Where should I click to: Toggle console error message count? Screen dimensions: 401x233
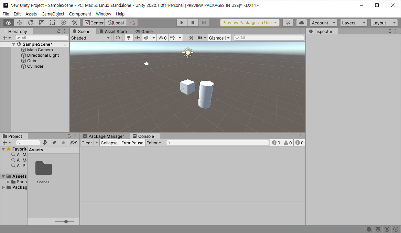pos(300,143)
